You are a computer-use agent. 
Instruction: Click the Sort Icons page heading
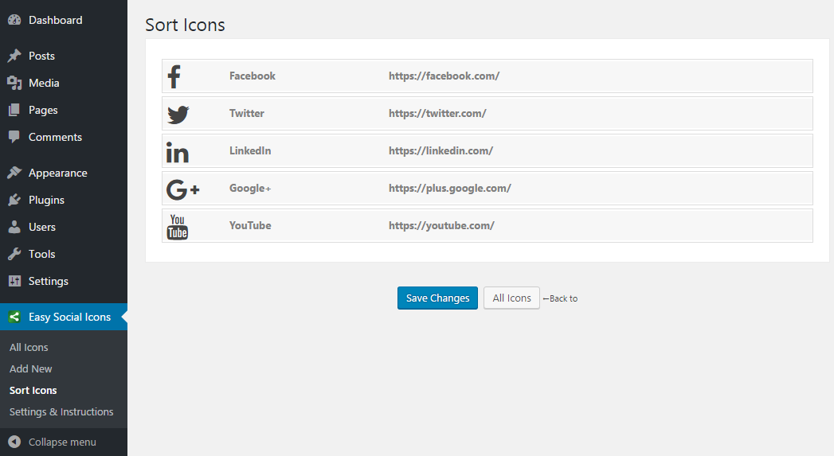pos(185,25)
